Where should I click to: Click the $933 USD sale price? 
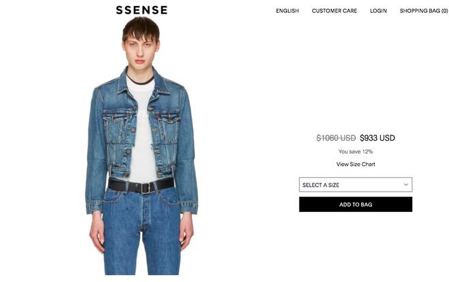pyautogui.click(x=378, y=138)
